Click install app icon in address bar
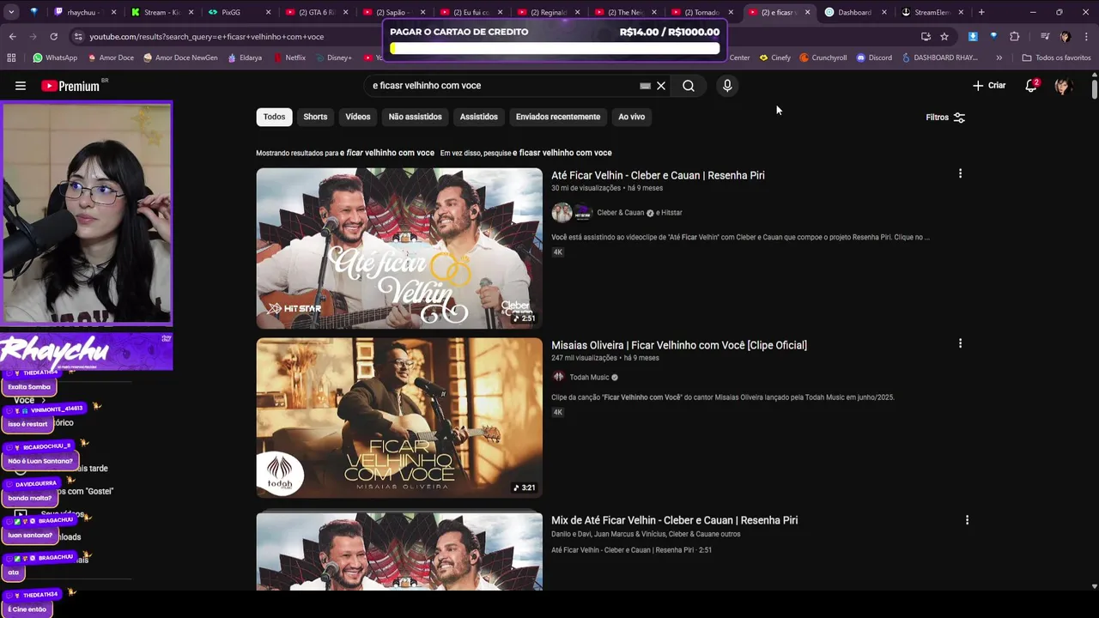This screenshot has height=618, width=1099. 926,37
